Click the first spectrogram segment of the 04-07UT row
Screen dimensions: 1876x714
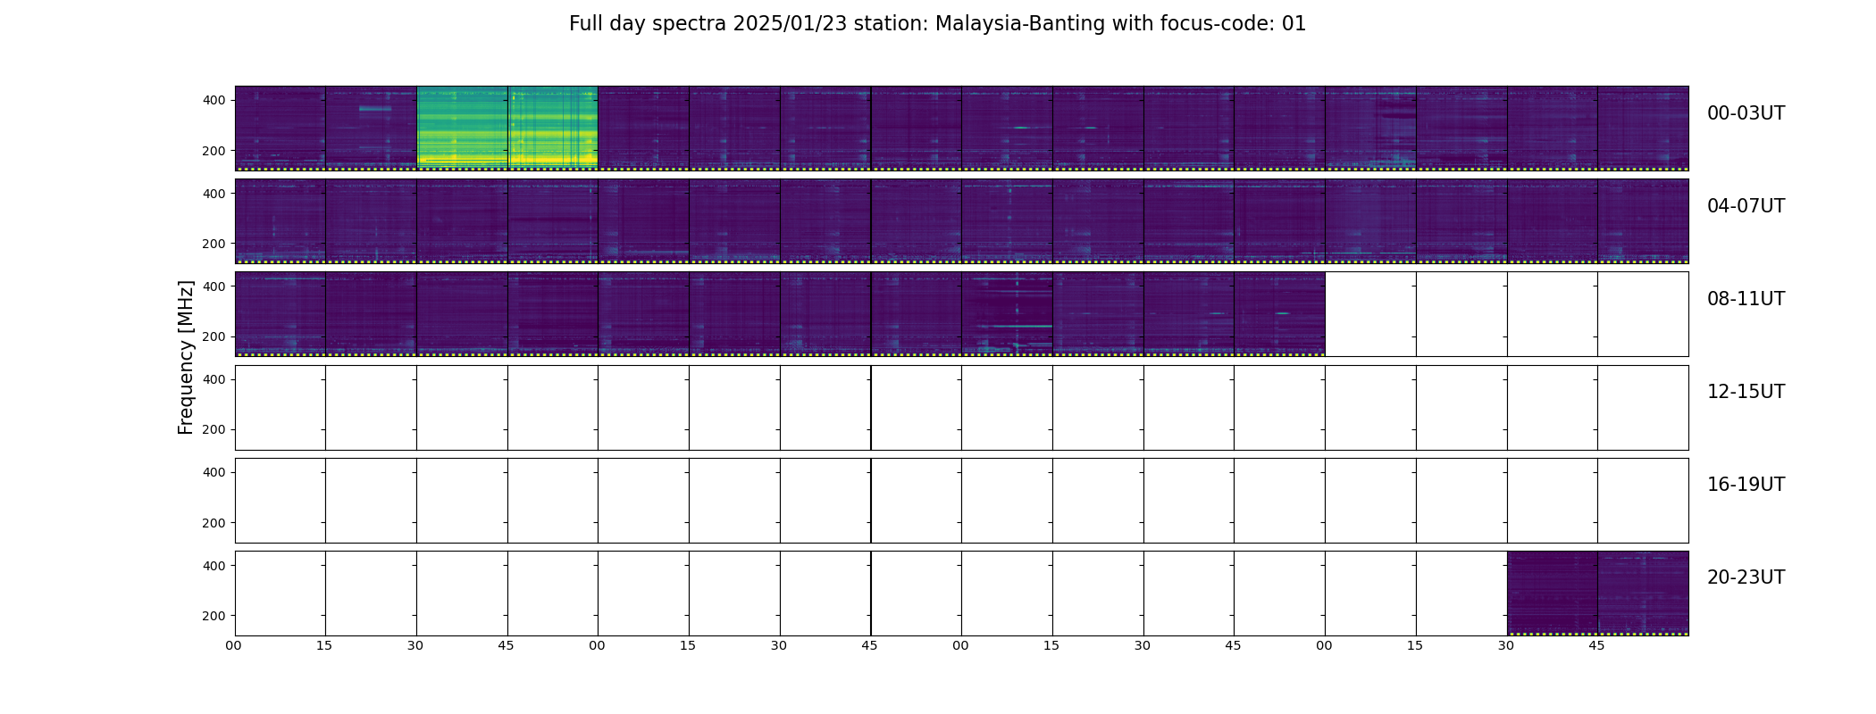point(281,221)
